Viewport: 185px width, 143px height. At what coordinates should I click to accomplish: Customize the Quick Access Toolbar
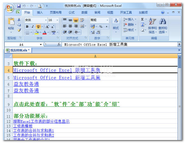[x=47, y=6]
